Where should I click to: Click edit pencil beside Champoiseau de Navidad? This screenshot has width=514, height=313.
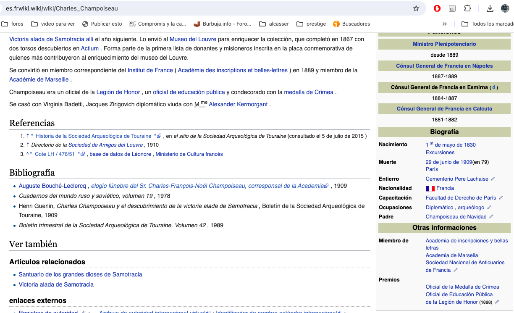[491, 217]
